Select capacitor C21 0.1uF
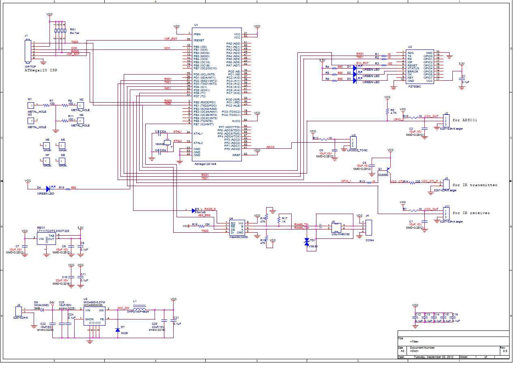Image resolution: width=525 pixels, height=371 pixels. [x=174, y=321]
